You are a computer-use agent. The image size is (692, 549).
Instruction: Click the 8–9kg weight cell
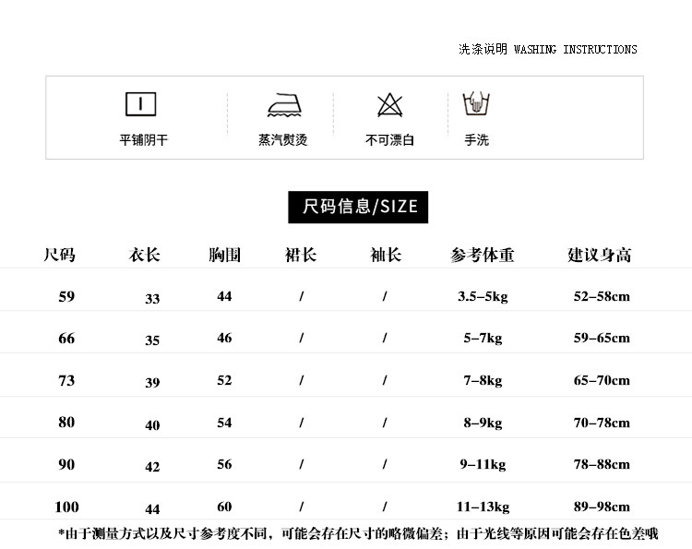483,423
